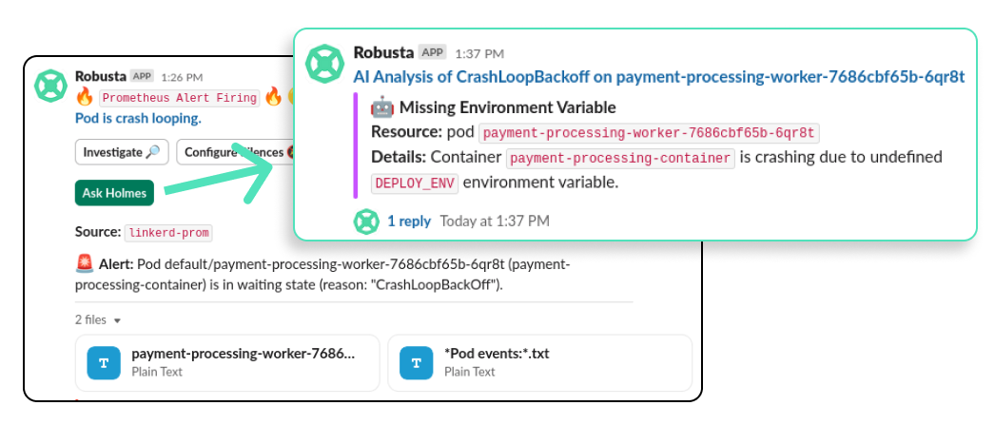Click the fire emoji left of Prometheus Alert Firing
The width and height of the screenshot is (995, 425).
pos(85,97)
